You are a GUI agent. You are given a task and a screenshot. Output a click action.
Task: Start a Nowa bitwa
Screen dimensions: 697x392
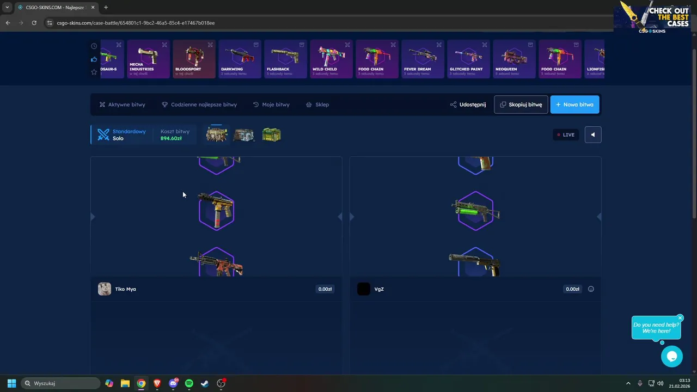pos(574,105)
